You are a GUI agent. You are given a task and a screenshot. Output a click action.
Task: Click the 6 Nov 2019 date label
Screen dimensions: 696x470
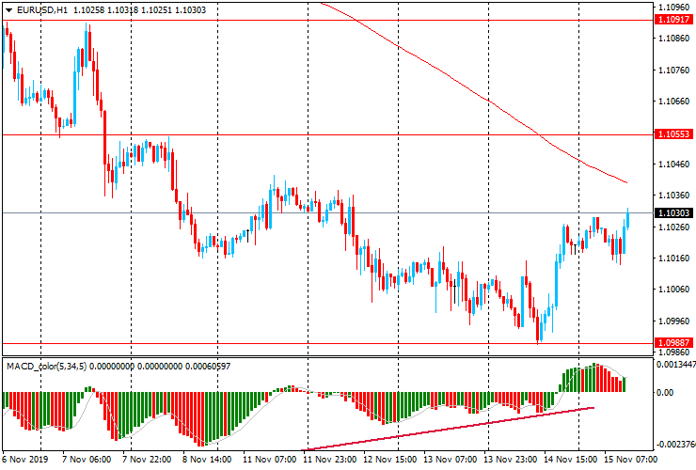click(x=25, y=461)
